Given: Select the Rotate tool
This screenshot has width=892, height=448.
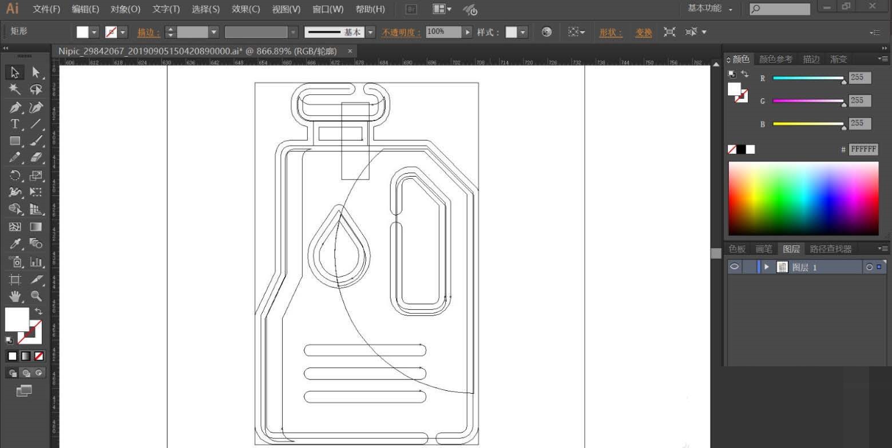Looking at the screenshot, I should click(15, 175).
